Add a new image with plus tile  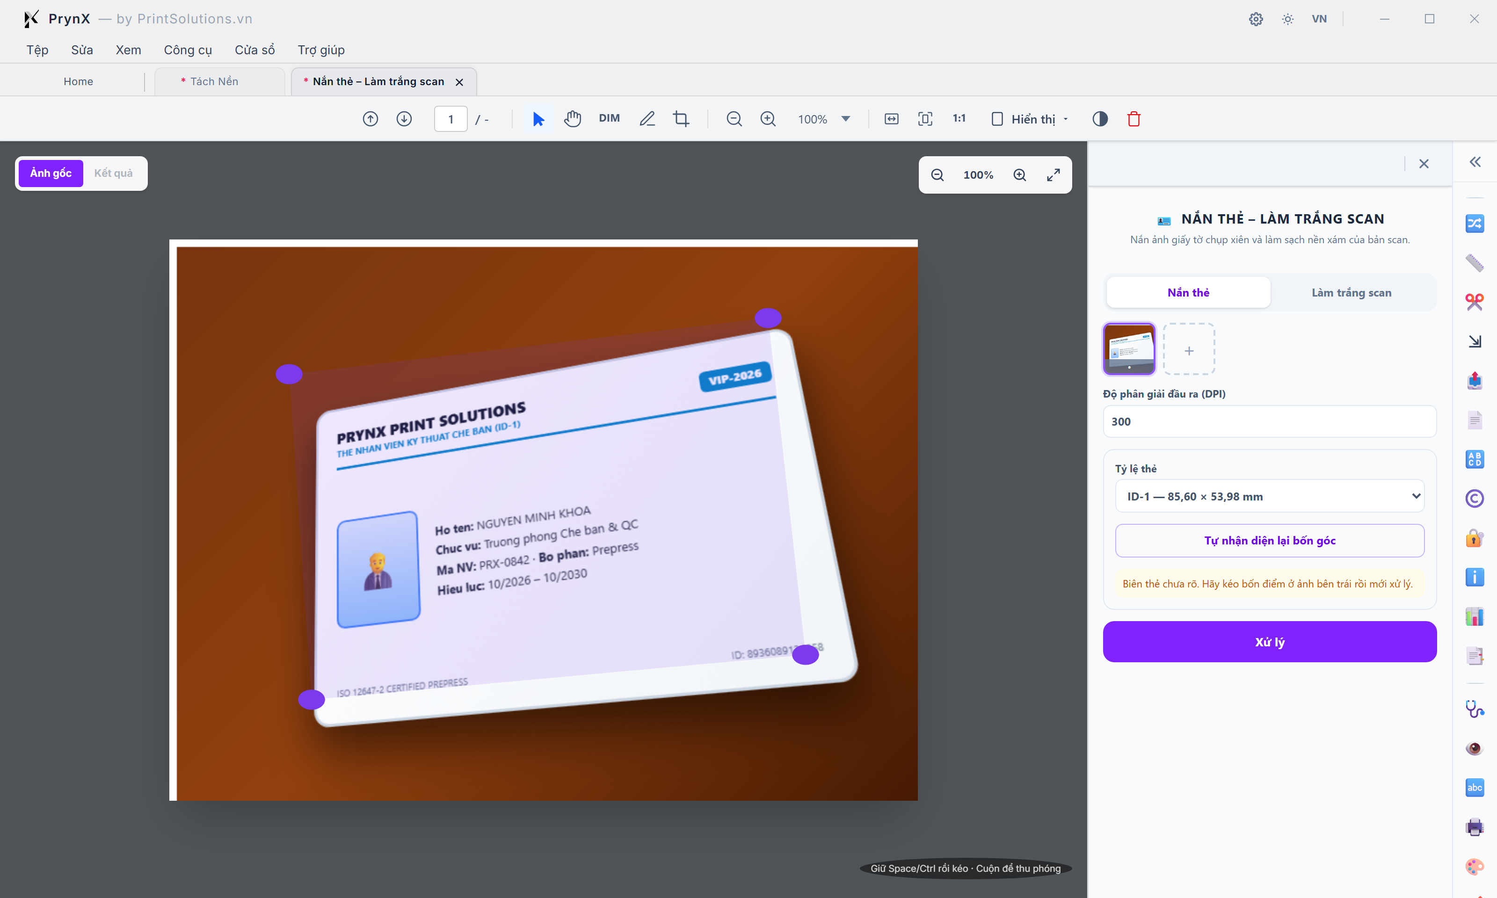coord(1189,349)
